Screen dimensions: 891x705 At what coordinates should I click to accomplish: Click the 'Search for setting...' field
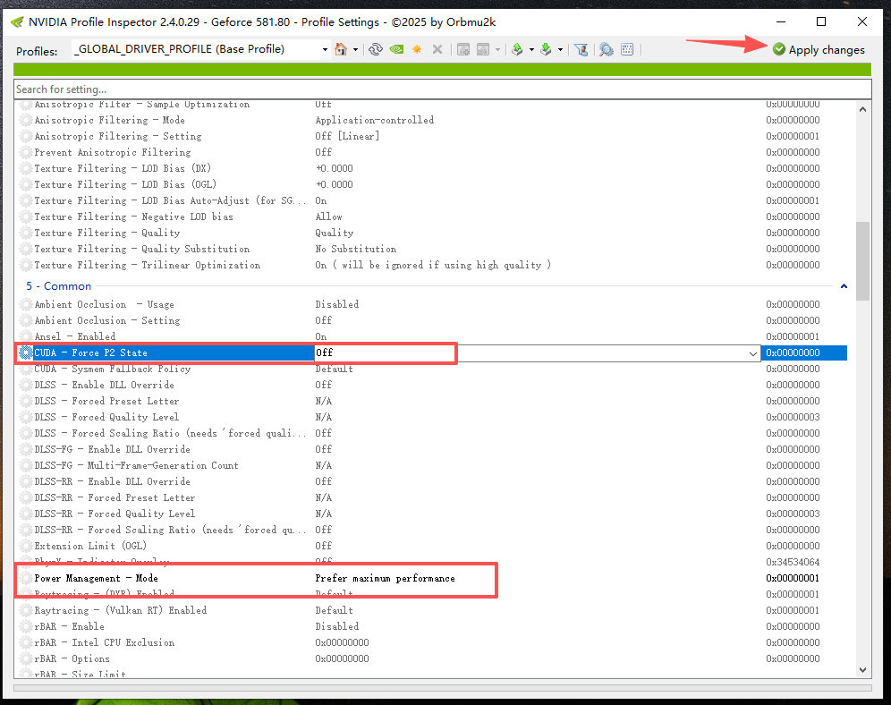442,89
